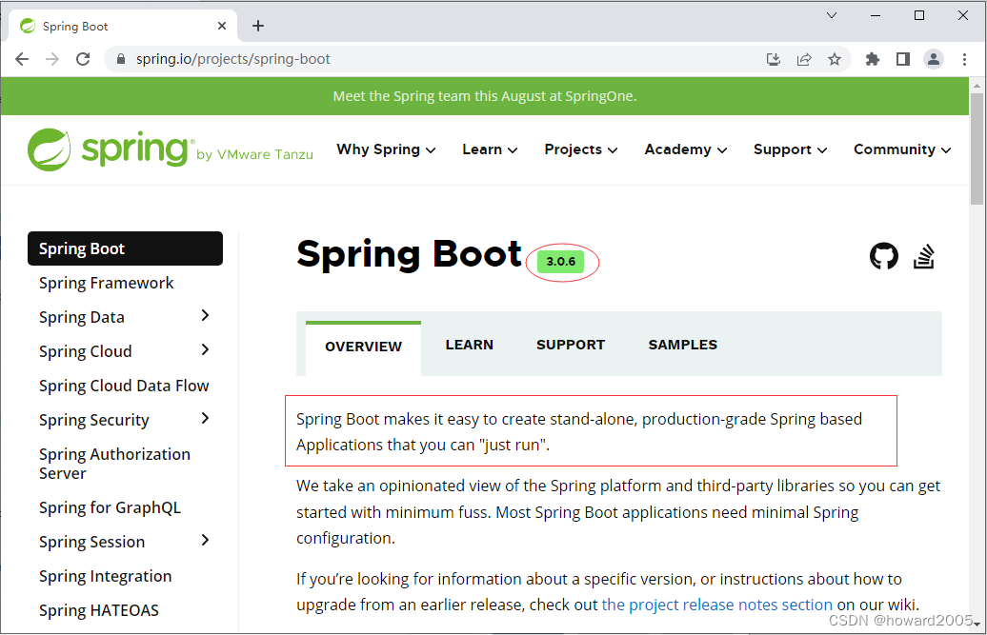Click the page vertical scrollbar thumb
987x635 pixels.
977,149
